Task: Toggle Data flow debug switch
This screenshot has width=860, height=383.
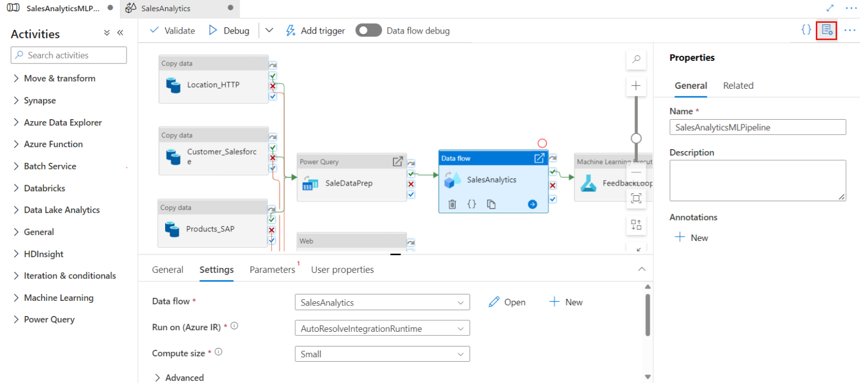Action: coord(368,30)
